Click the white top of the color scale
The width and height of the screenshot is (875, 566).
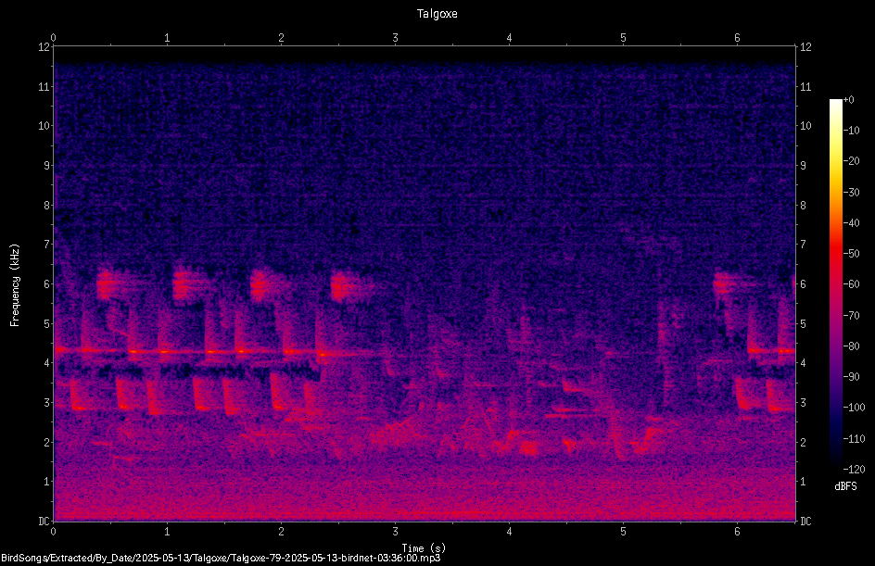pos(835,104)
